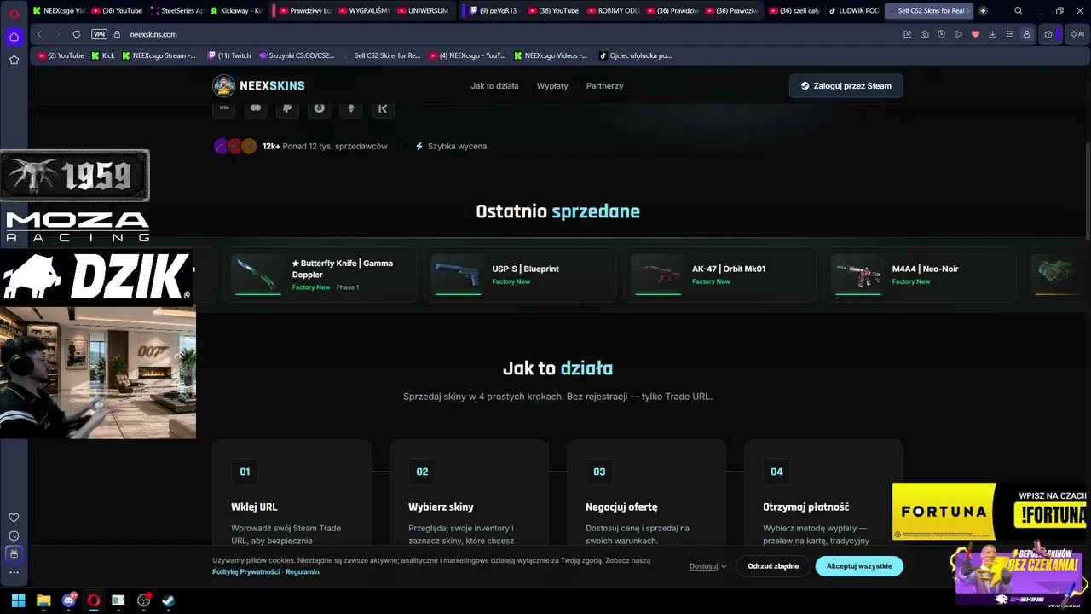Image resolution: width=1091 pixels, height=614 pixels.
Task: Open the Opera menu logo
Action: [14, 12]
